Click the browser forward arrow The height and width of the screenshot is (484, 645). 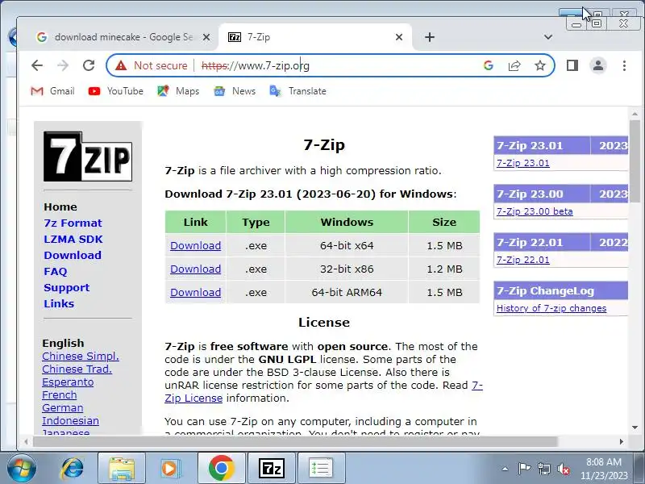click(x=63, y=65)
